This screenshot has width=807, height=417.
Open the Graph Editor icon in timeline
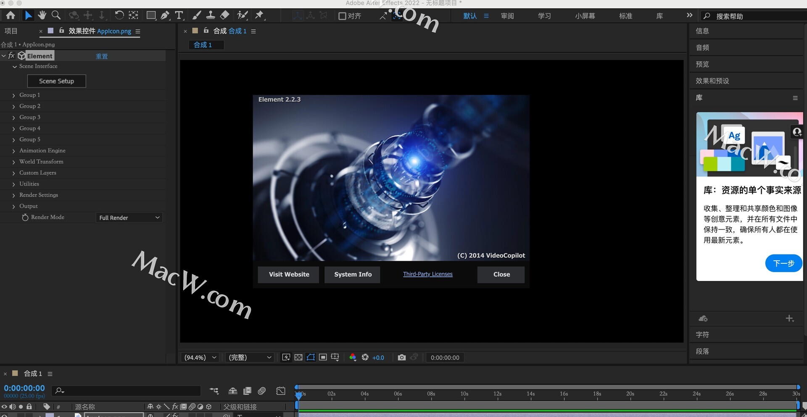point(281,391)
